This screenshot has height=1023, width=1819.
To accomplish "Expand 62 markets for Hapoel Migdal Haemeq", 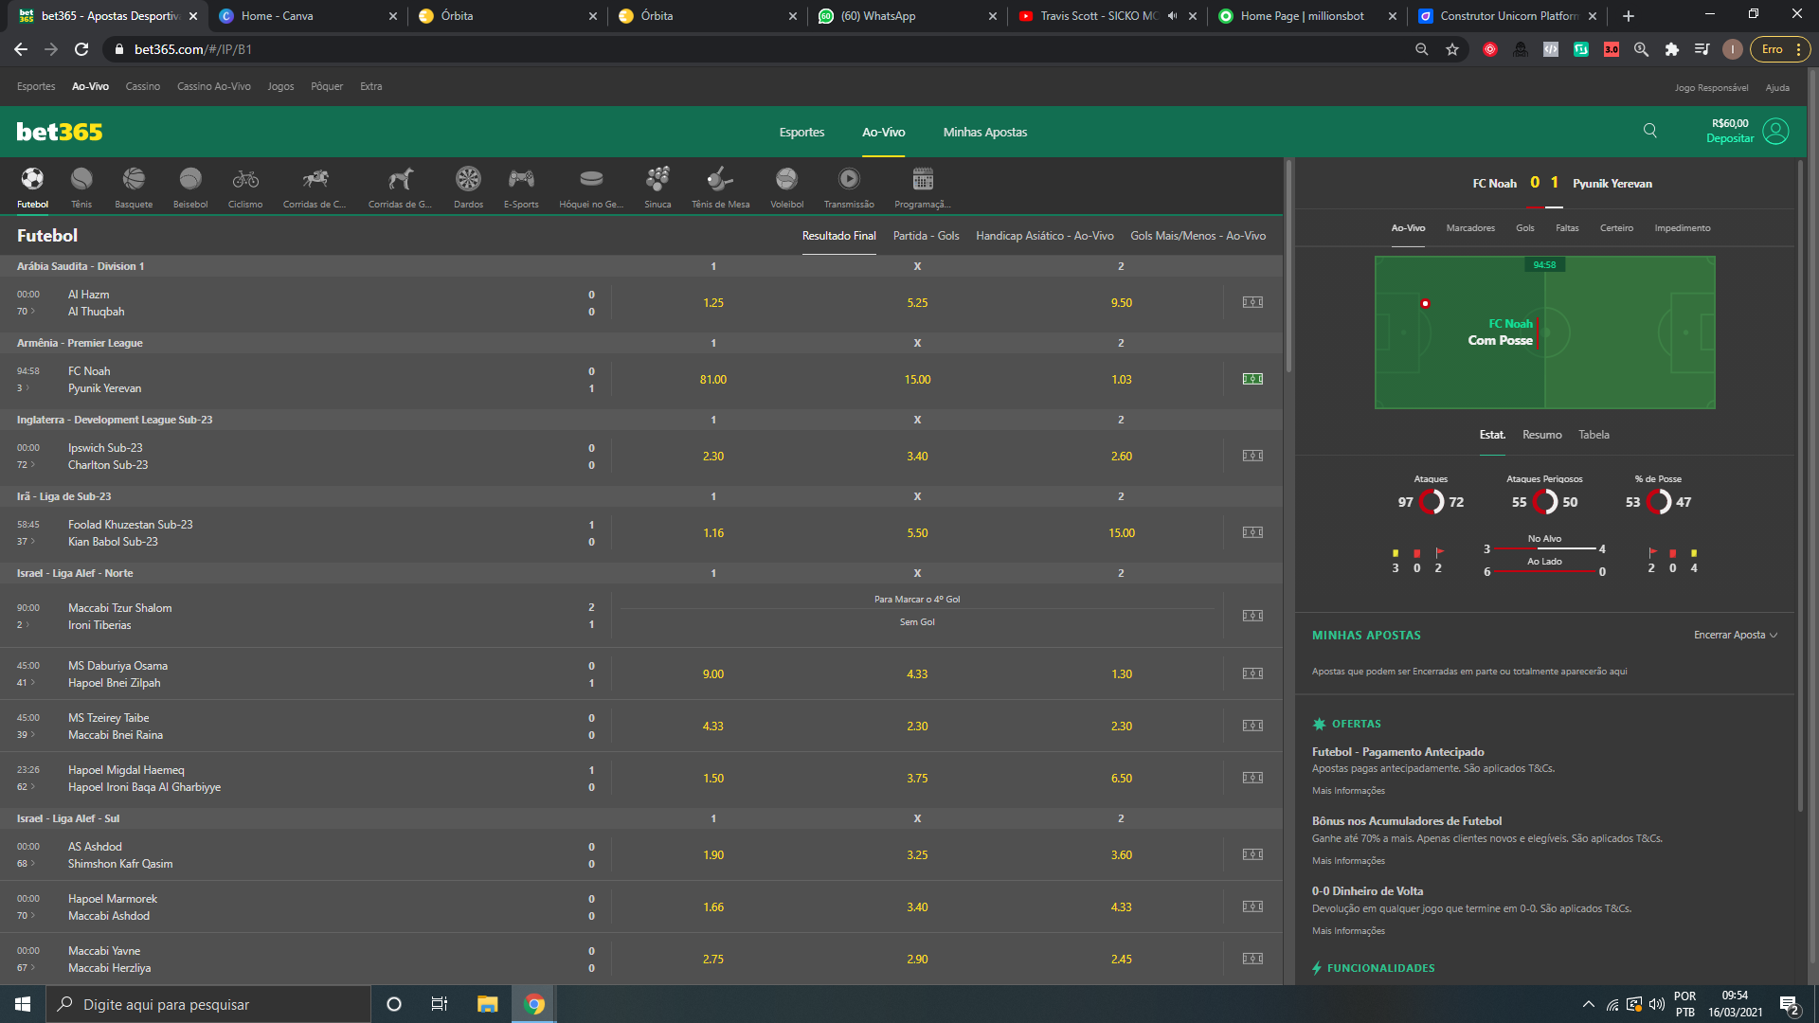I will (x=26, y=787).
